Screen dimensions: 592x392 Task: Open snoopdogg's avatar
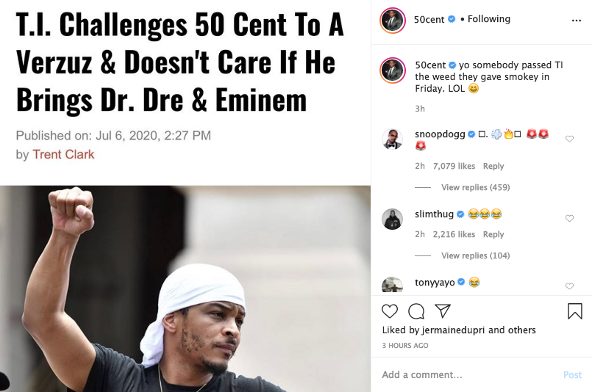pyautogui.click(x=393, y=139)
